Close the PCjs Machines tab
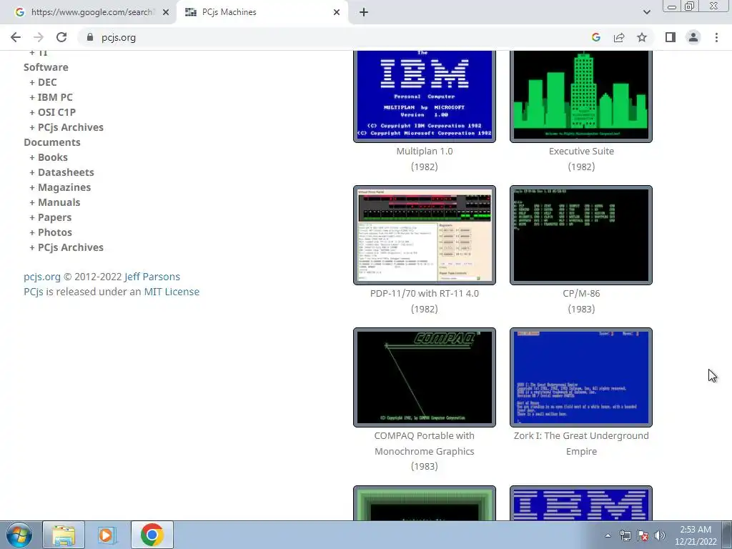Screen dimensions: 732x549 tap(337, 12)
